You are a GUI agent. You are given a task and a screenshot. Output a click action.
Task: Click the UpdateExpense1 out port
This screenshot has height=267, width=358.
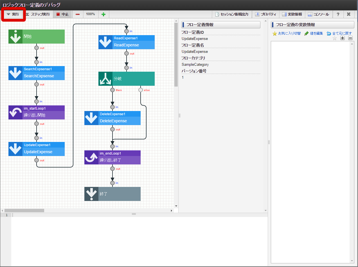[x=37, y=160]
